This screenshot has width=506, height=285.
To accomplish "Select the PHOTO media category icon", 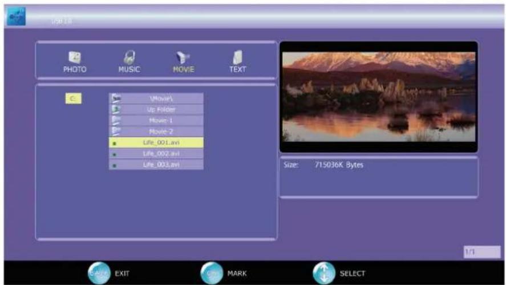I will point(75,57).
